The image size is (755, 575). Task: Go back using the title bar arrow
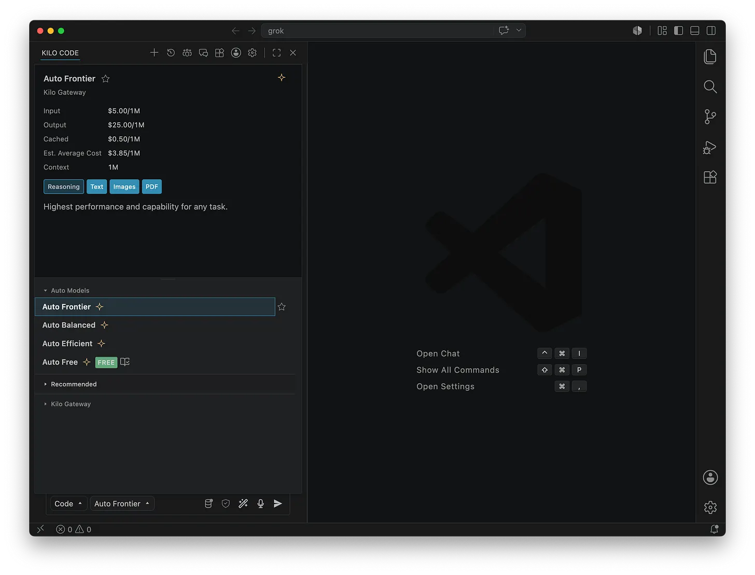(235, 31)
